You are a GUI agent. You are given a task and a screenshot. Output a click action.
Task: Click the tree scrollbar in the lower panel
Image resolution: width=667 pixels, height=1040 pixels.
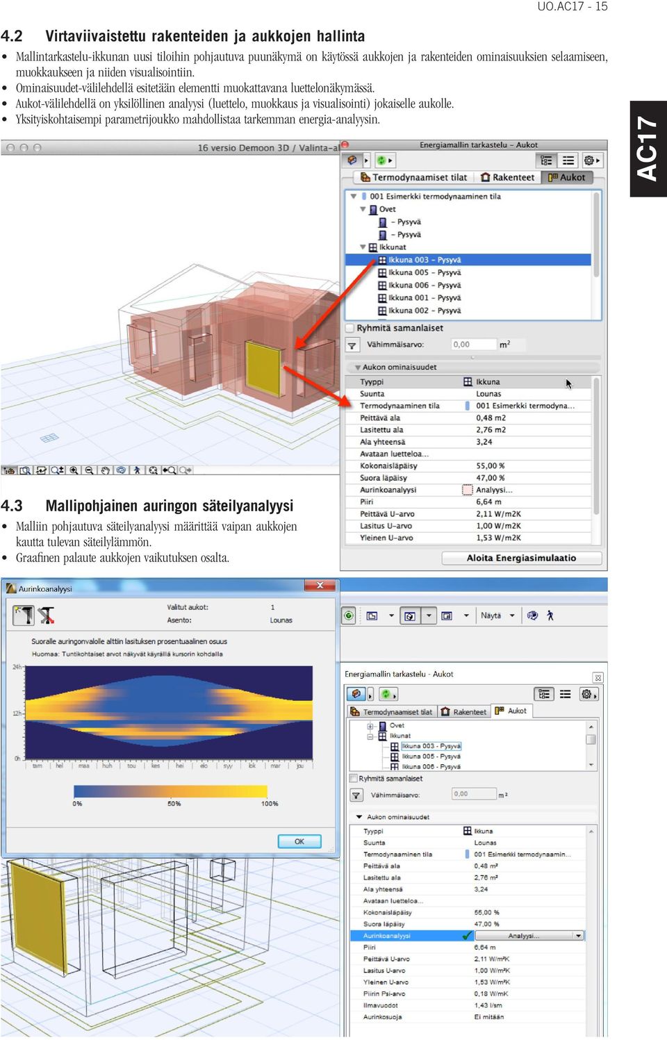pyautogui.click(x=591, y=745)
